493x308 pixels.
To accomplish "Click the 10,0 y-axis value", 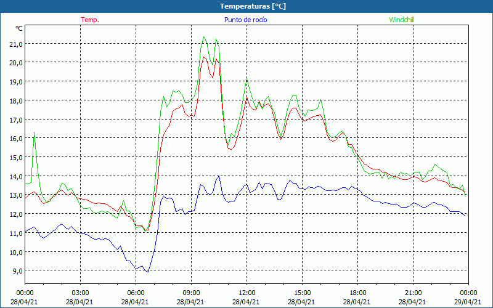I will click(x=16, y=252).
